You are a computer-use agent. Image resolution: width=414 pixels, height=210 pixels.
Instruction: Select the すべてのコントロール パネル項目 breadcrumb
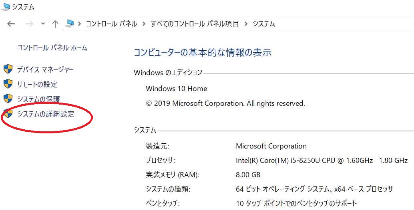point(195,24)
